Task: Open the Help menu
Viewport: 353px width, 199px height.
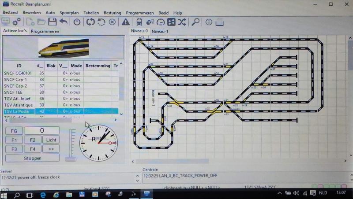Action: (x=178, y=13)
